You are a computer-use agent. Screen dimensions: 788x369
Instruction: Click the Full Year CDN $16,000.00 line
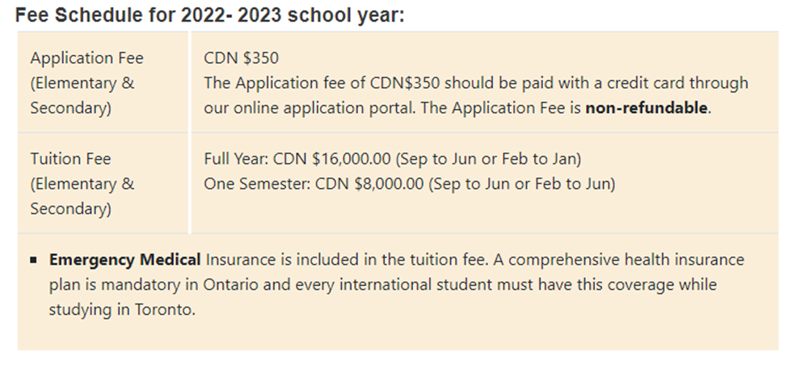(393, 158)
